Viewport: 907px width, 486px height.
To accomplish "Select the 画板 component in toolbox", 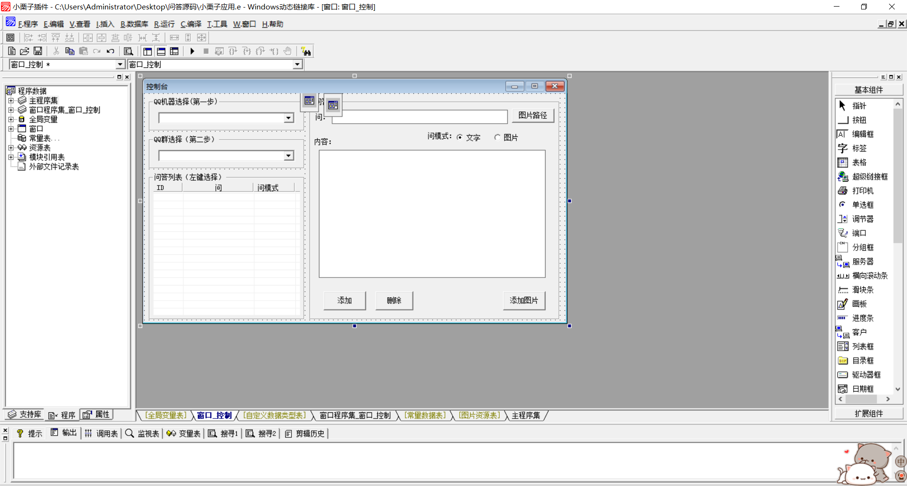I will pos(859,304).
